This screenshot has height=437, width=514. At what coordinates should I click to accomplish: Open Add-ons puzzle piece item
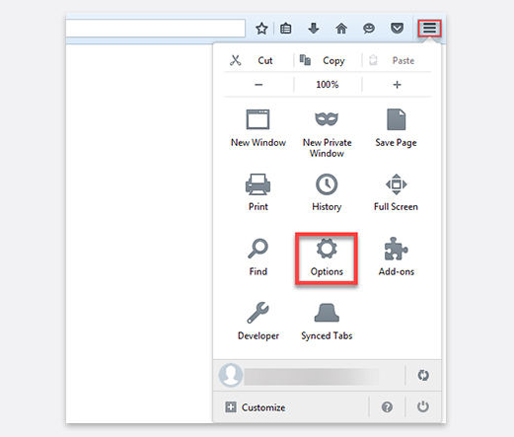[396, 257]
